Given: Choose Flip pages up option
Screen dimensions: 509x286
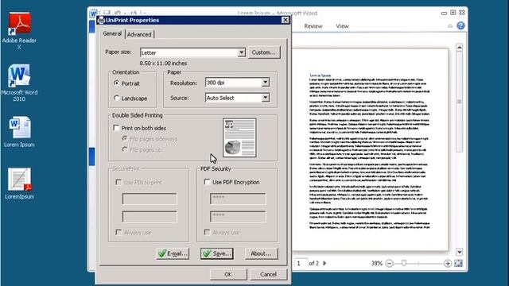Looking at the screenshot, I should pyautogui.click(x=125, y=149).
